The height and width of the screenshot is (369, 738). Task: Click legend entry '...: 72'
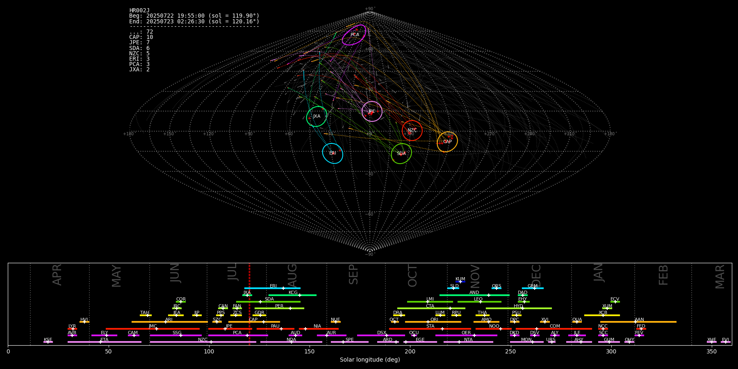click(x=141, y=32)
